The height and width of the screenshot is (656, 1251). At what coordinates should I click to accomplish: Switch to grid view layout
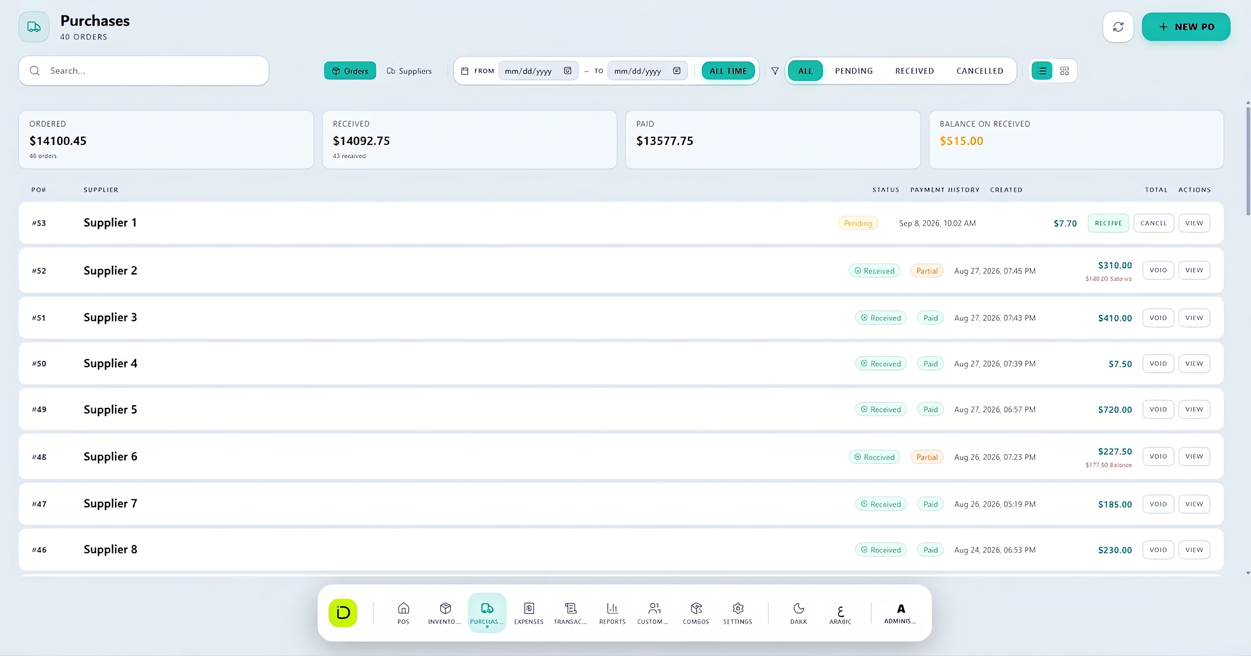1064,71
